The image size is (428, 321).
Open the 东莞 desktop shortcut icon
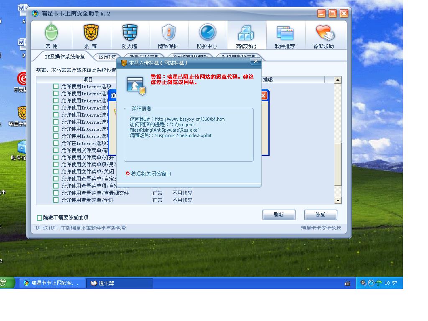(22, 82)
